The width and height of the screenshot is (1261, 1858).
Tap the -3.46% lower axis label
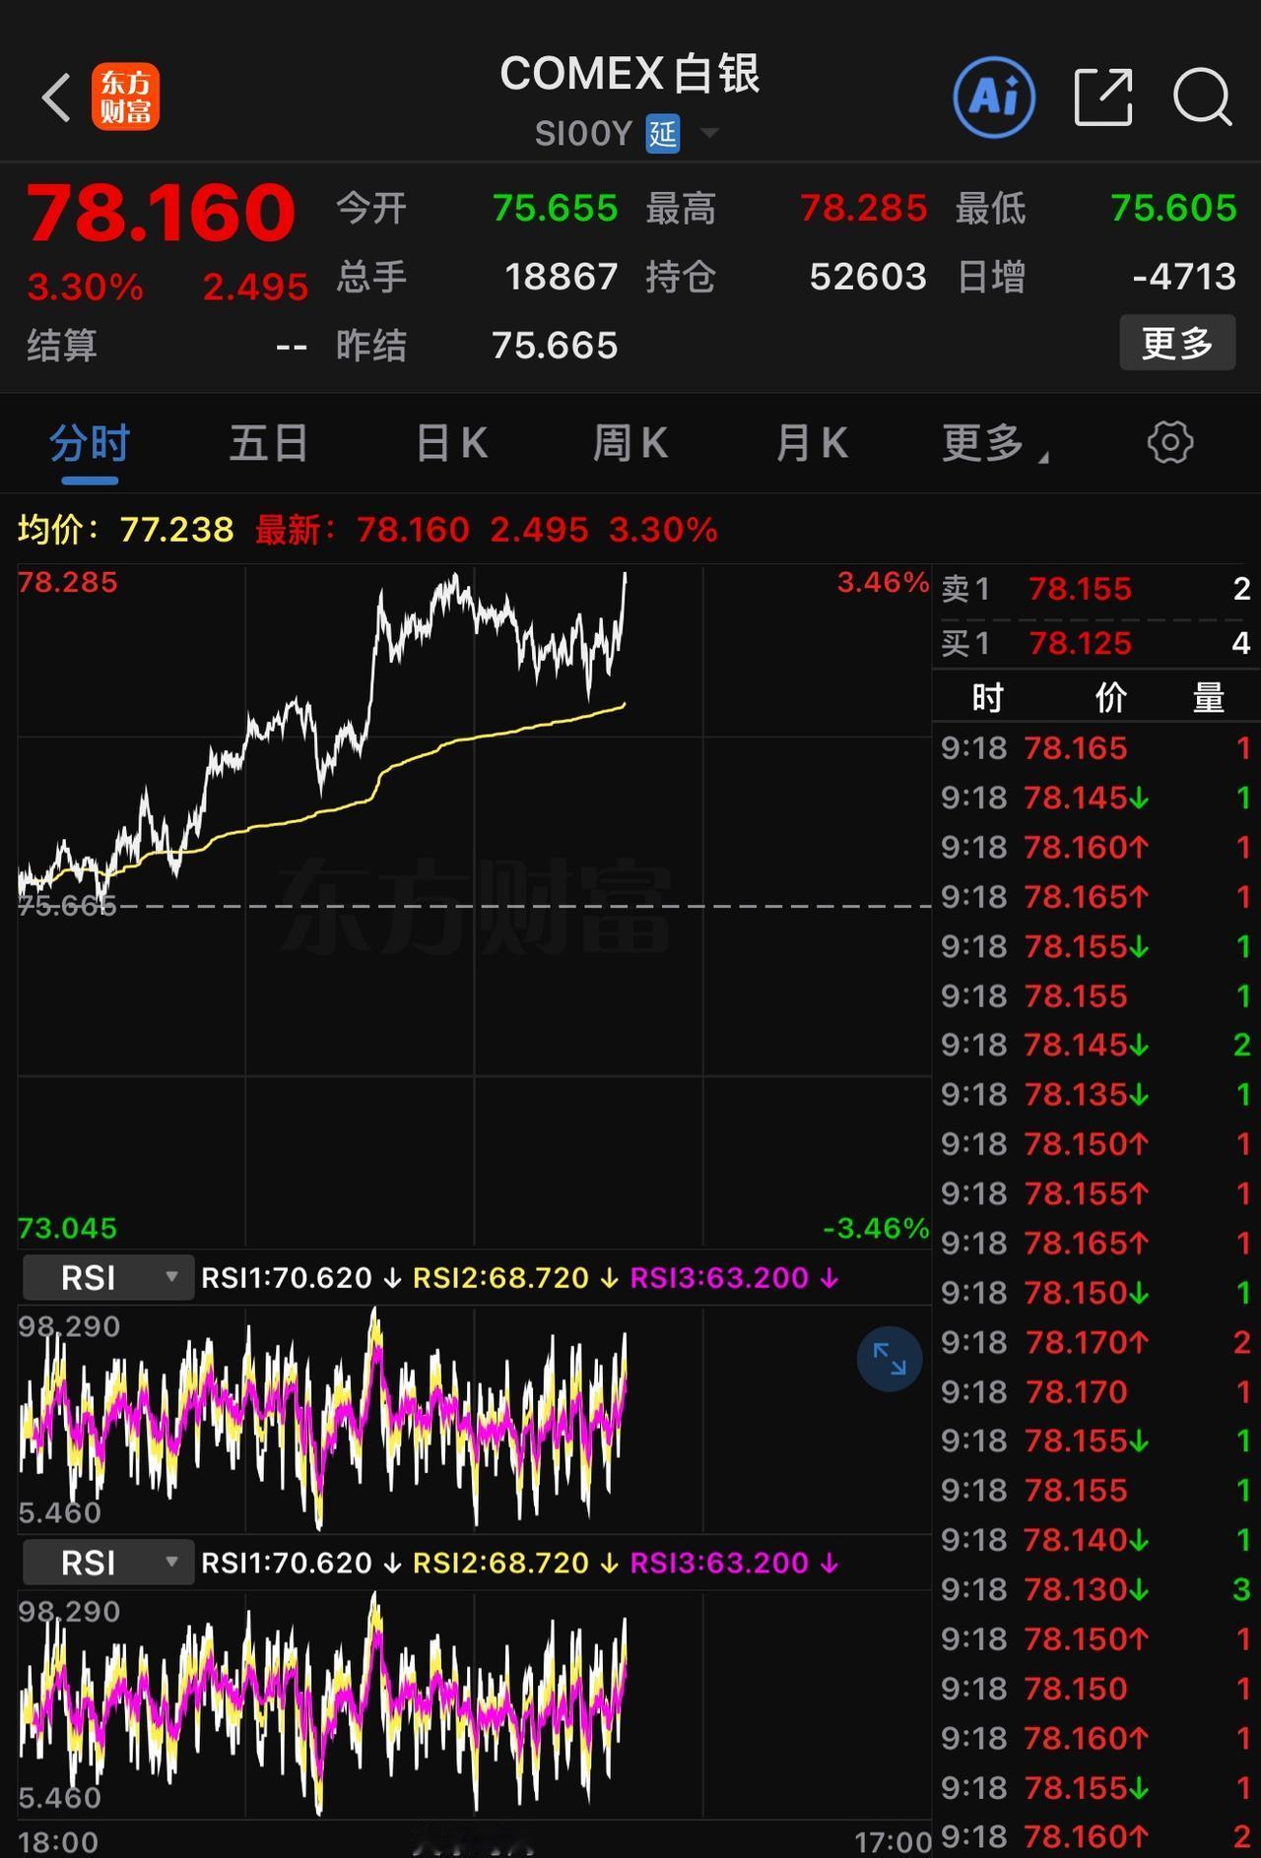coord(876,1228)
